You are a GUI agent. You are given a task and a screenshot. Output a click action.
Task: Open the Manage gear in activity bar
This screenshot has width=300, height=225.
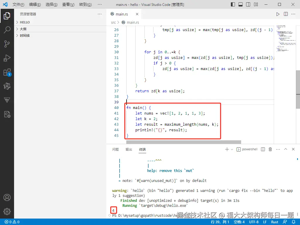(7, 212)
